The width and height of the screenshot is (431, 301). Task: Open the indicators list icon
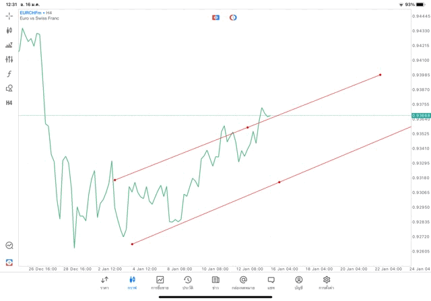click(x=9, y=45)
